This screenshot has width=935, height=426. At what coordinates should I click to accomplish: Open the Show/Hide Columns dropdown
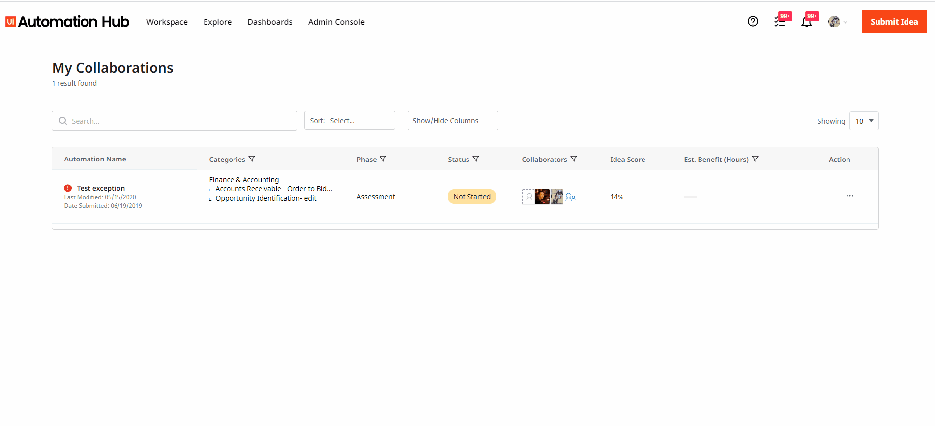point(453,120)
